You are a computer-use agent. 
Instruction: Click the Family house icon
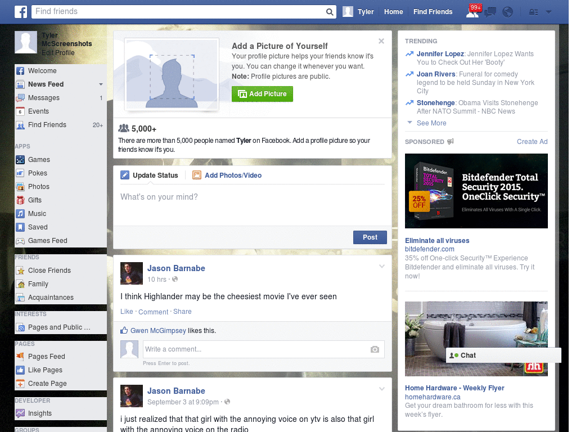pos(20,284)
